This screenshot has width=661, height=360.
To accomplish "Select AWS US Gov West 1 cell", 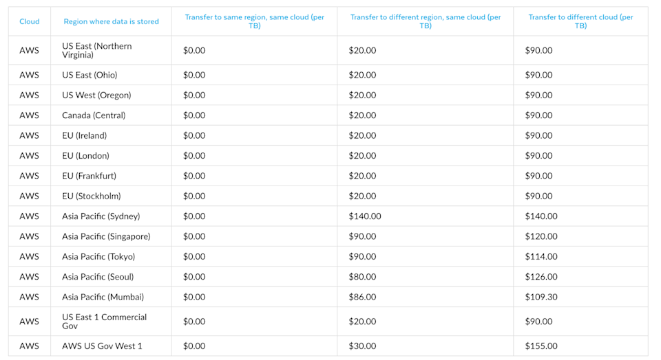I will [102, 346].
